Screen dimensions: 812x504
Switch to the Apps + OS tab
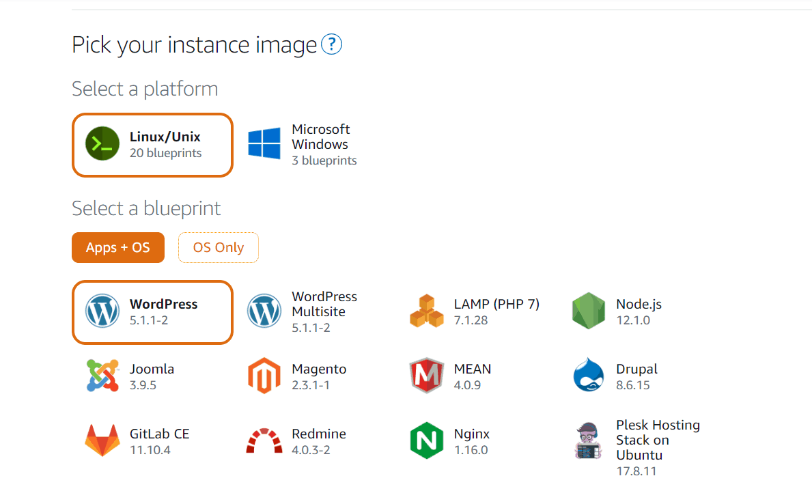(x=118, y=248)
